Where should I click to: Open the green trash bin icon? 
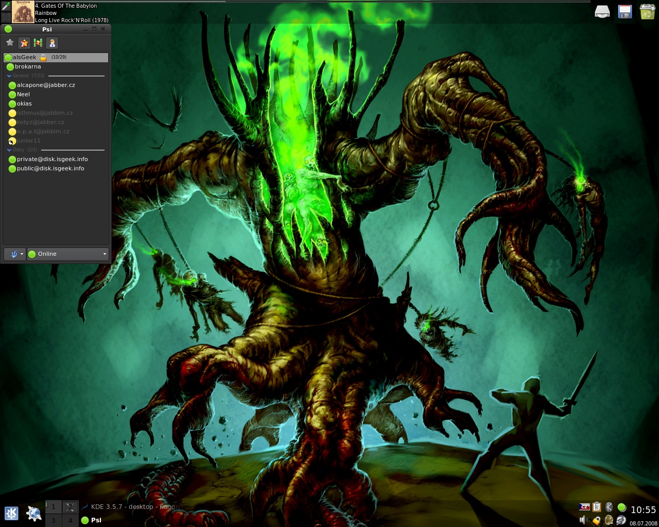pyautogui.click(x=647, y=11)
